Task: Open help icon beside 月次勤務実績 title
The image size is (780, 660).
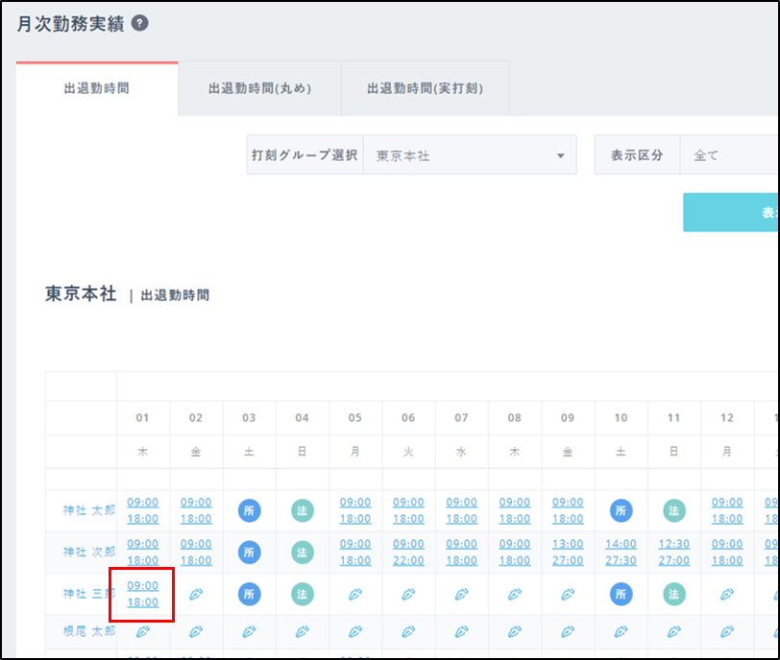Action: pyautogui.click(x=140, y=24)
